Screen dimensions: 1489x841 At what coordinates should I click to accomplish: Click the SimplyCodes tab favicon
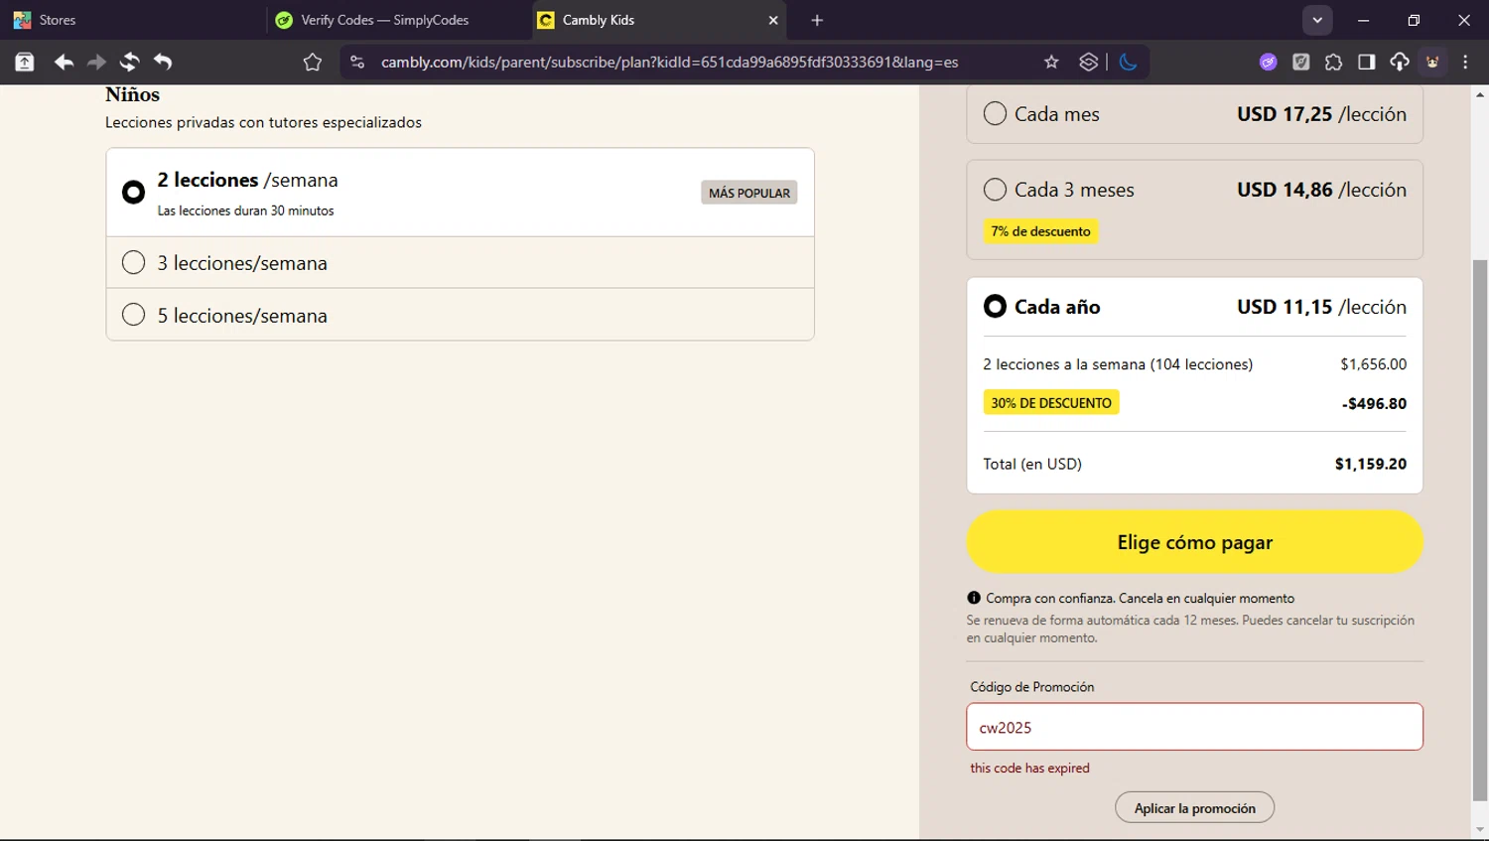pos(284,20)
